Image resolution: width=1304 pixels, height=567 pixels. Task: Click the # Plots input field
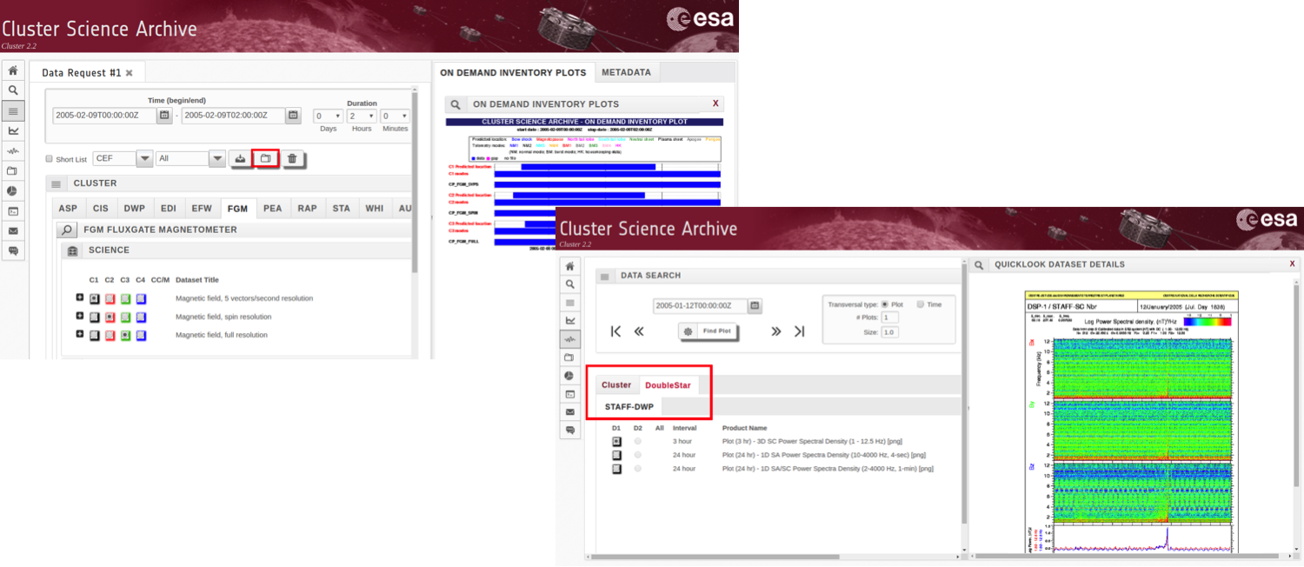click(890, 317)
